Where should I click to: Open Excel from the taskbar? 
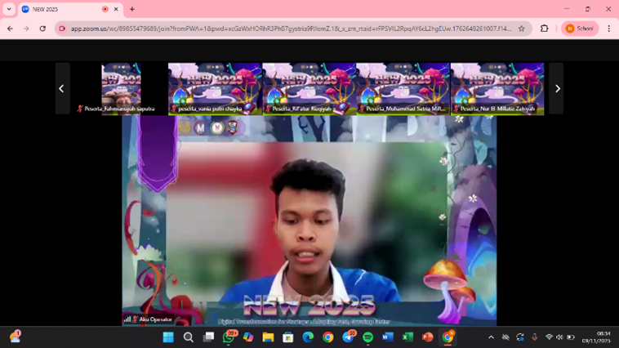tap(407, 337)
